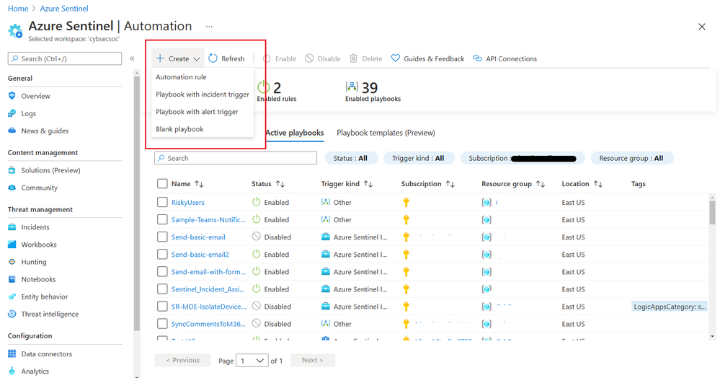Open the SyncCommentsToM36... playbook link

tap(208, 324)
